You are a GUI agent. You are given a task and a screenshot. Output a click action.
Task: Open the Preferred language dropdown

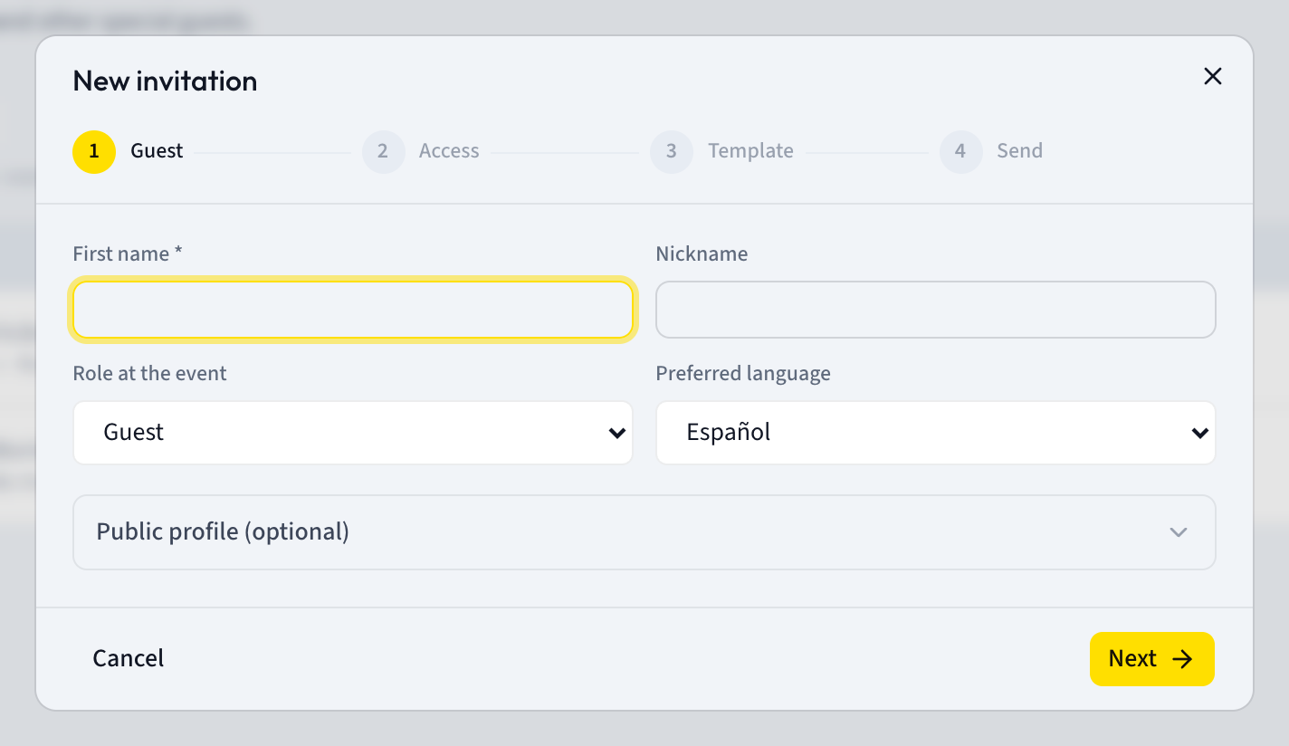(x=935, y=433)
